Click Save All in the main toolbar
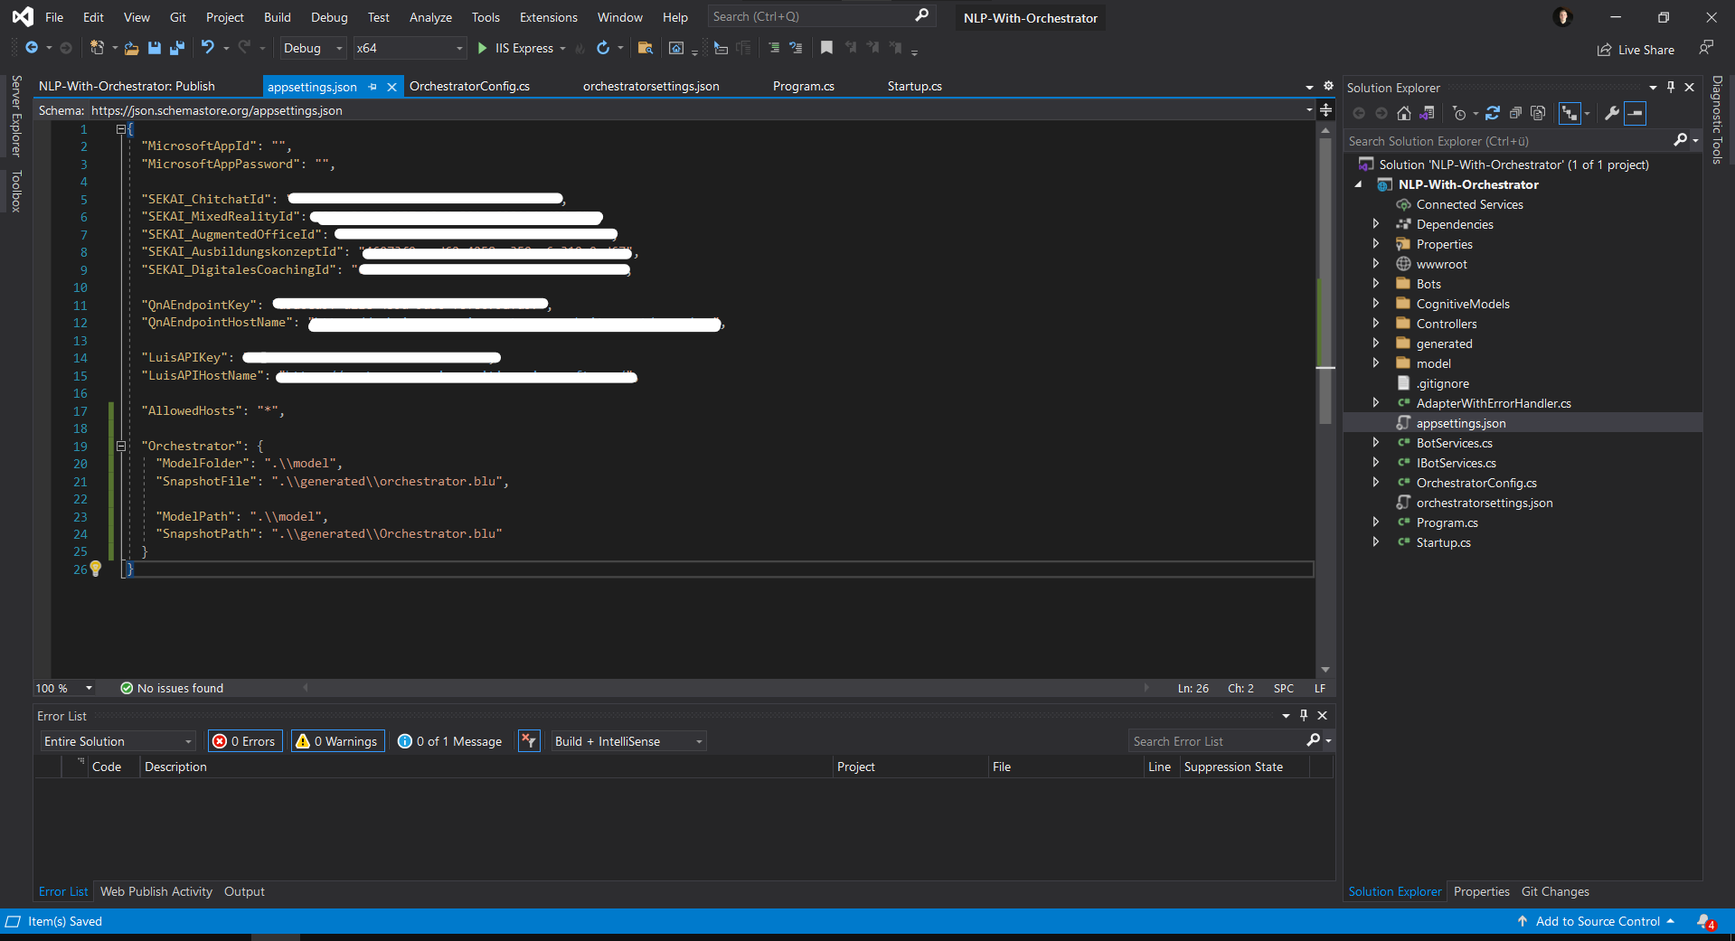The width and height of the screenshot is (1735, 941). coord(177,48)
